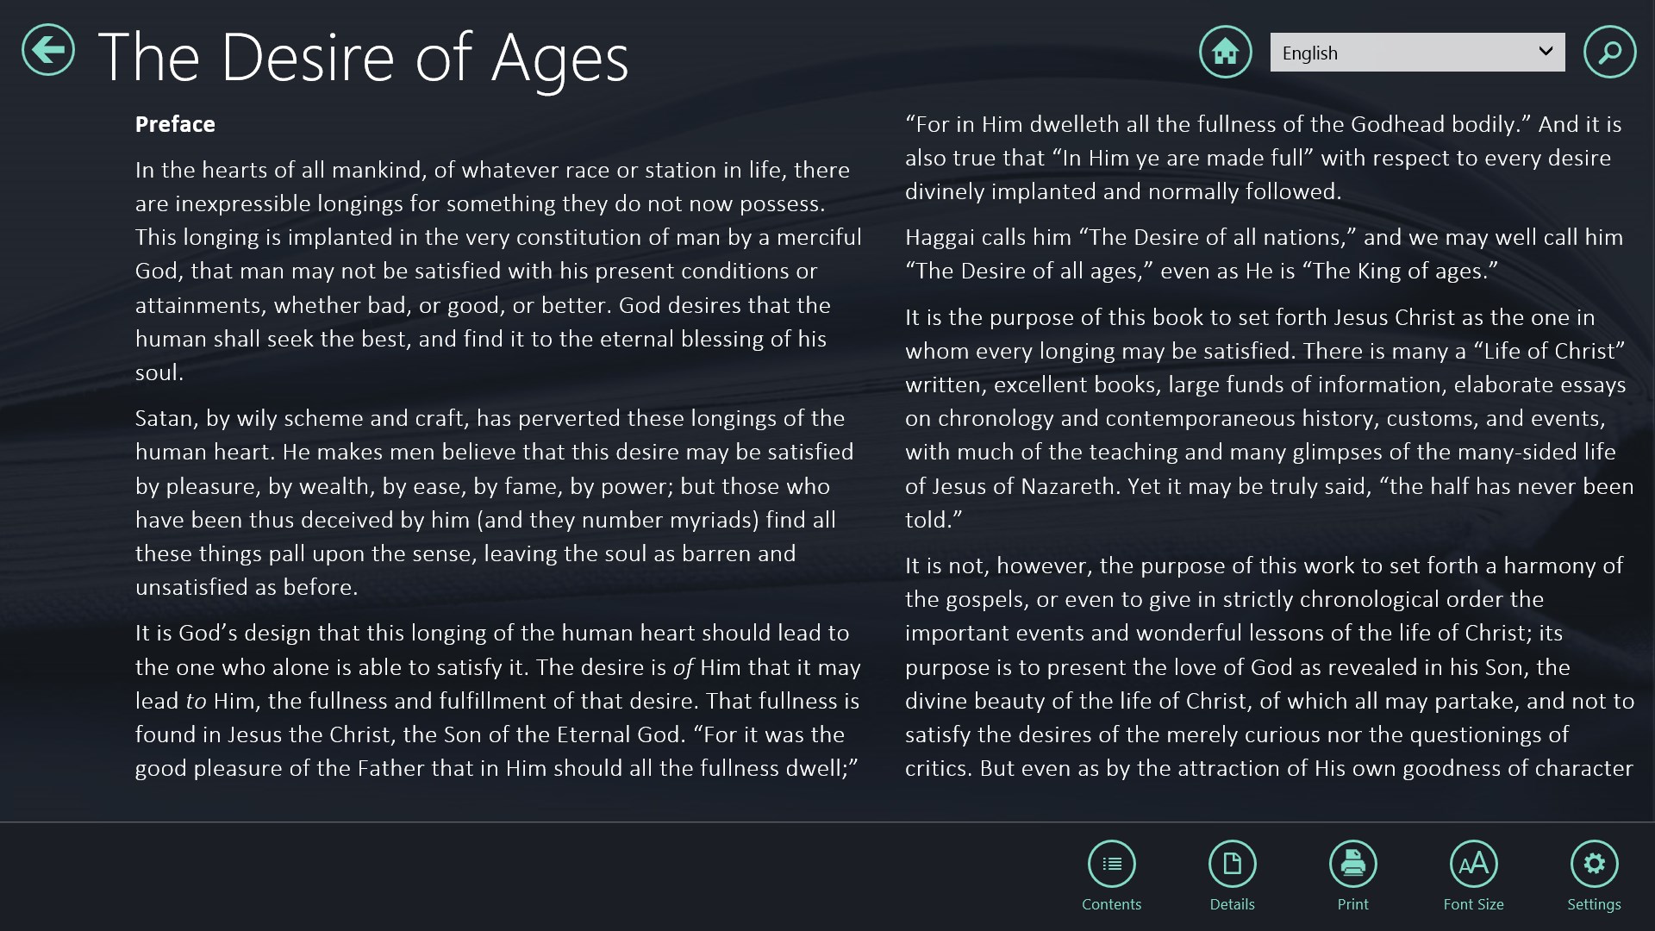The image size is (1655, 931).
Task: Click the Print label
Action: point(1352,904)
